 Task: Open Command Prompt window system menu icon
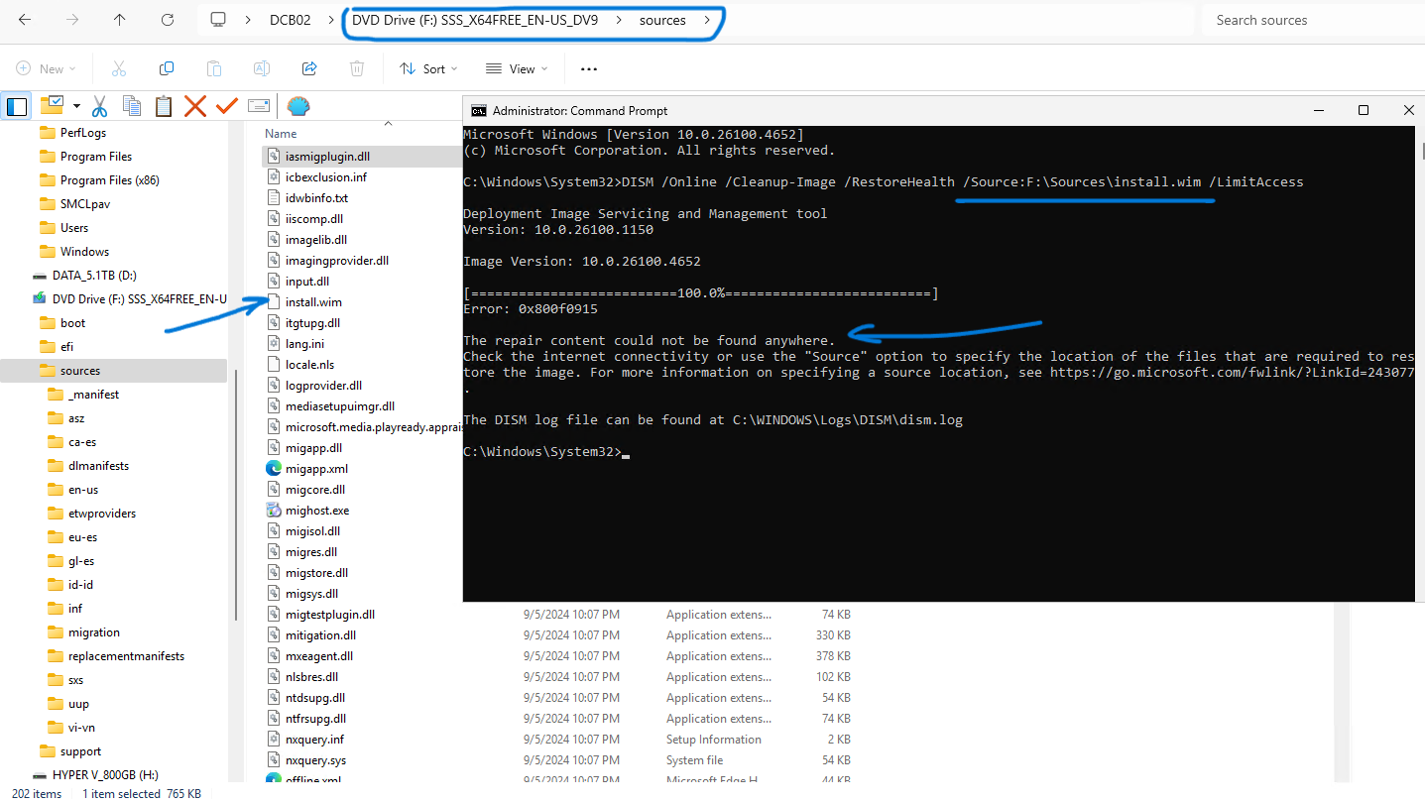478,110
